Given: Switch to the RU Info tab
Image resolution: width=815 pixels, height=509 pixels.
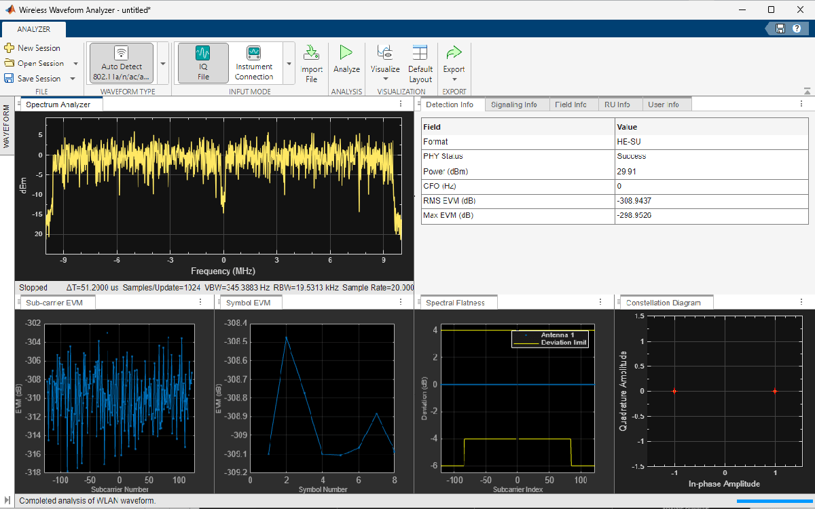Looking at the screenshot, I should [619, 105].
